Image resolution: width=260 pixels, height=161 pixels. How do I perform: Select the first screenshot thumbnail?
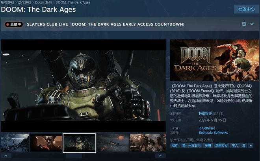(15, 142)
